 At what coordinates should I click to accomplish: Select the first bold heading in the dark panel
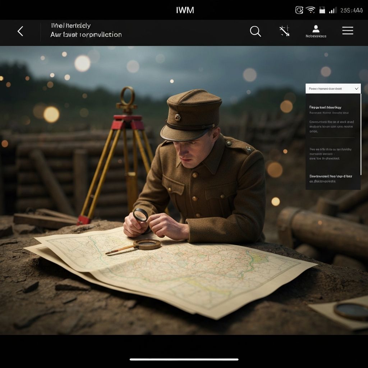click(325, 107)
